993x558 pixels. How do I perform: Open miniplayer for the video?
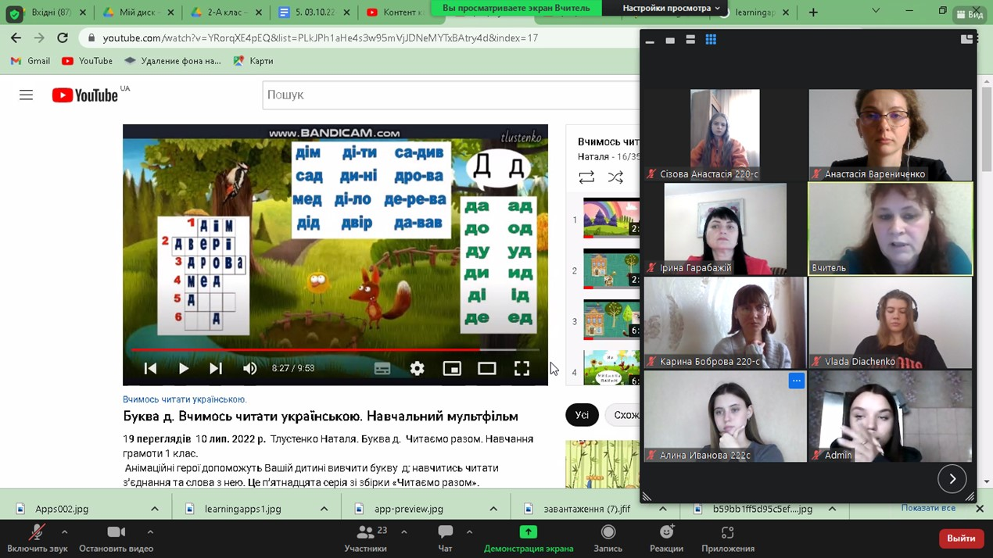pyautogui.click(x=452, y=369)
